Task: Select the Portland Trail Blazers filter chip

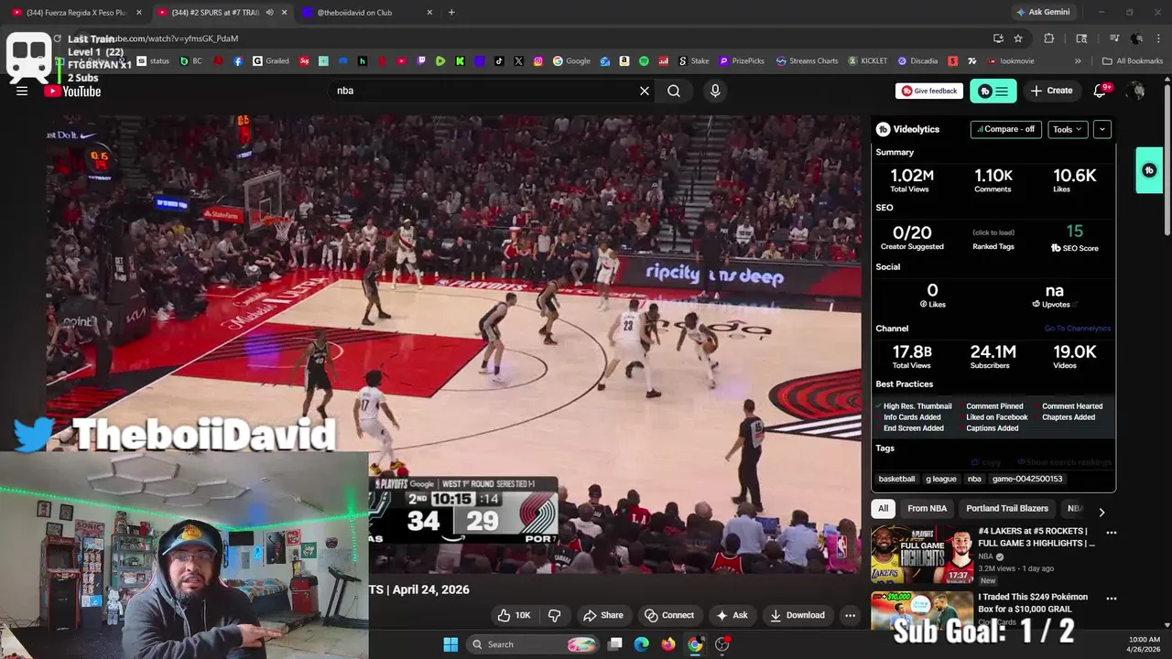Action: [x=1007, y=509]
